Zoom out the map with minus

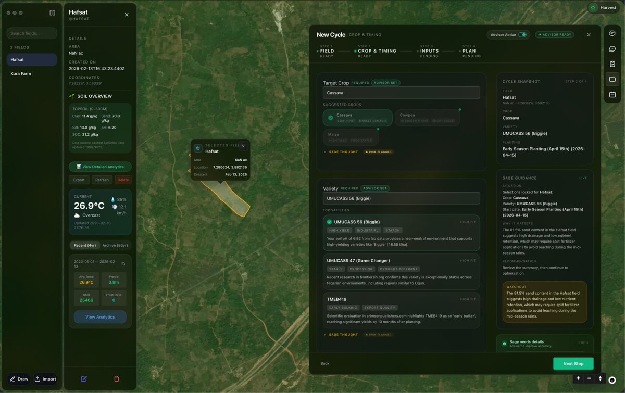[x=589, y=378]
